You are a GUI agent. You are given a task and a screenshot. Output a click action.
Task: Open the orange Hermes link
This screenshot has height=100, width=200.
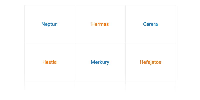[100, 24]
